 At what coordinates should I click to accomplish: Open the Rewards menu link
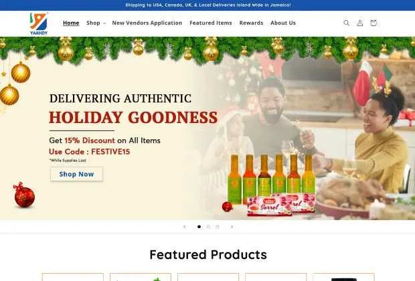(251, 23)
